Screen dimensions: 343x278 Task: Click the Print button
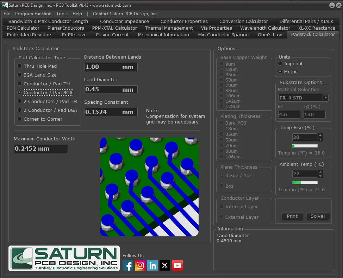point(292,216)
